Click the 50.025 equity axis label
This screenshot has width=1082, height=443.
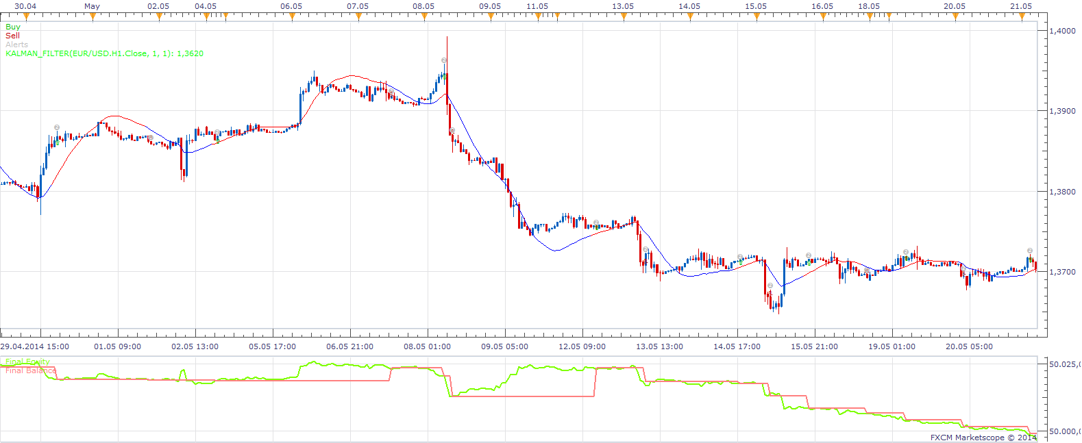click(1065, 364)
